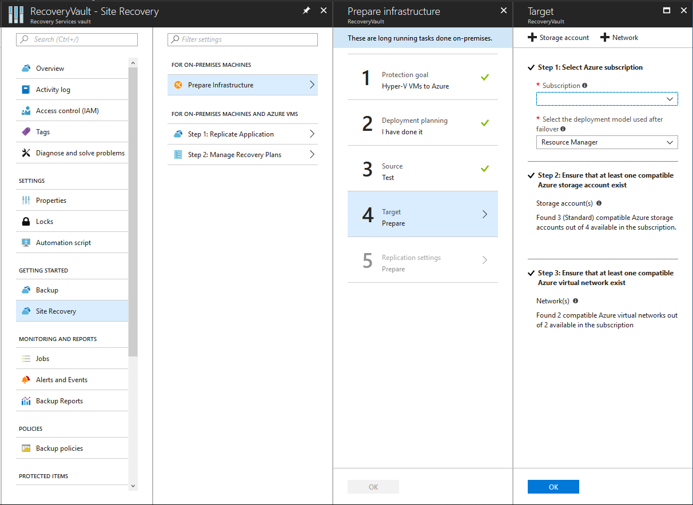Add a Network from the toolbar

[619, 38]
